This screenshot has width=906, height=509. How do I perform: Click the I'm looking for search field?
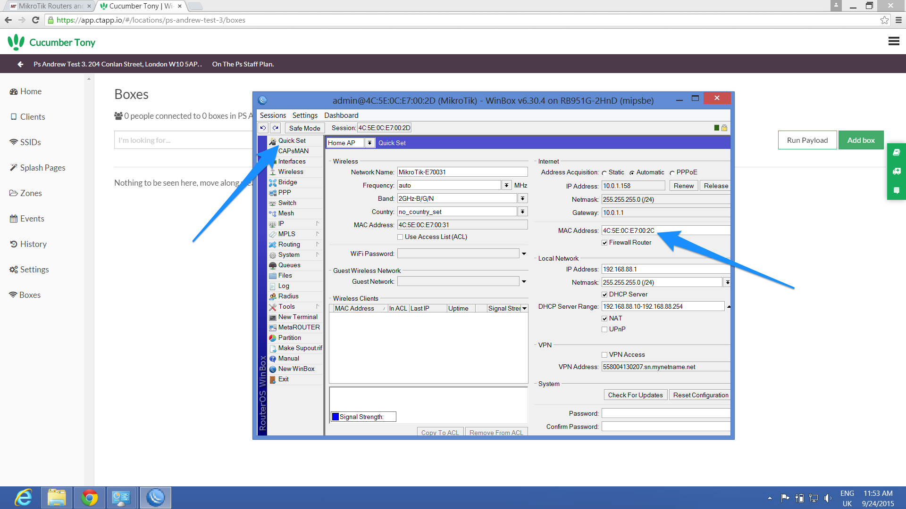[184, 140]
